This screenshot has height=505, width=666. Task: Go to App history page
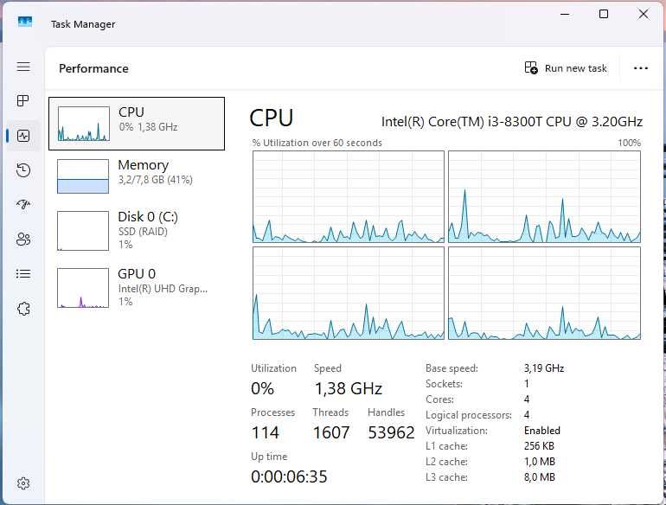point(23,170)
